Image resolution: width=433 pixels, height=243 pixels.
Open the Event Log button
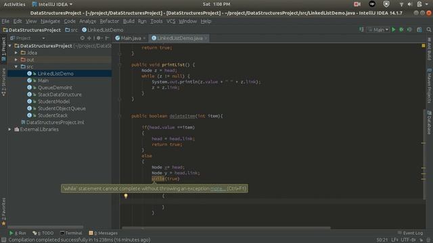(x=411, y=233)
